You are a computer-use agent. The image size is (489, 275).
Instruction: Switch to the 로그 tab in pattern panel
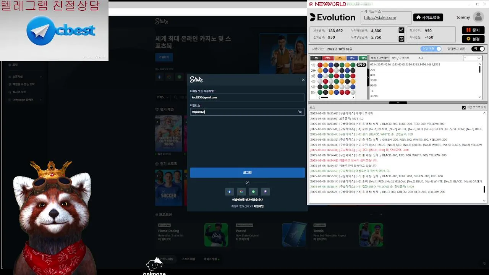(x=421, y=58)
